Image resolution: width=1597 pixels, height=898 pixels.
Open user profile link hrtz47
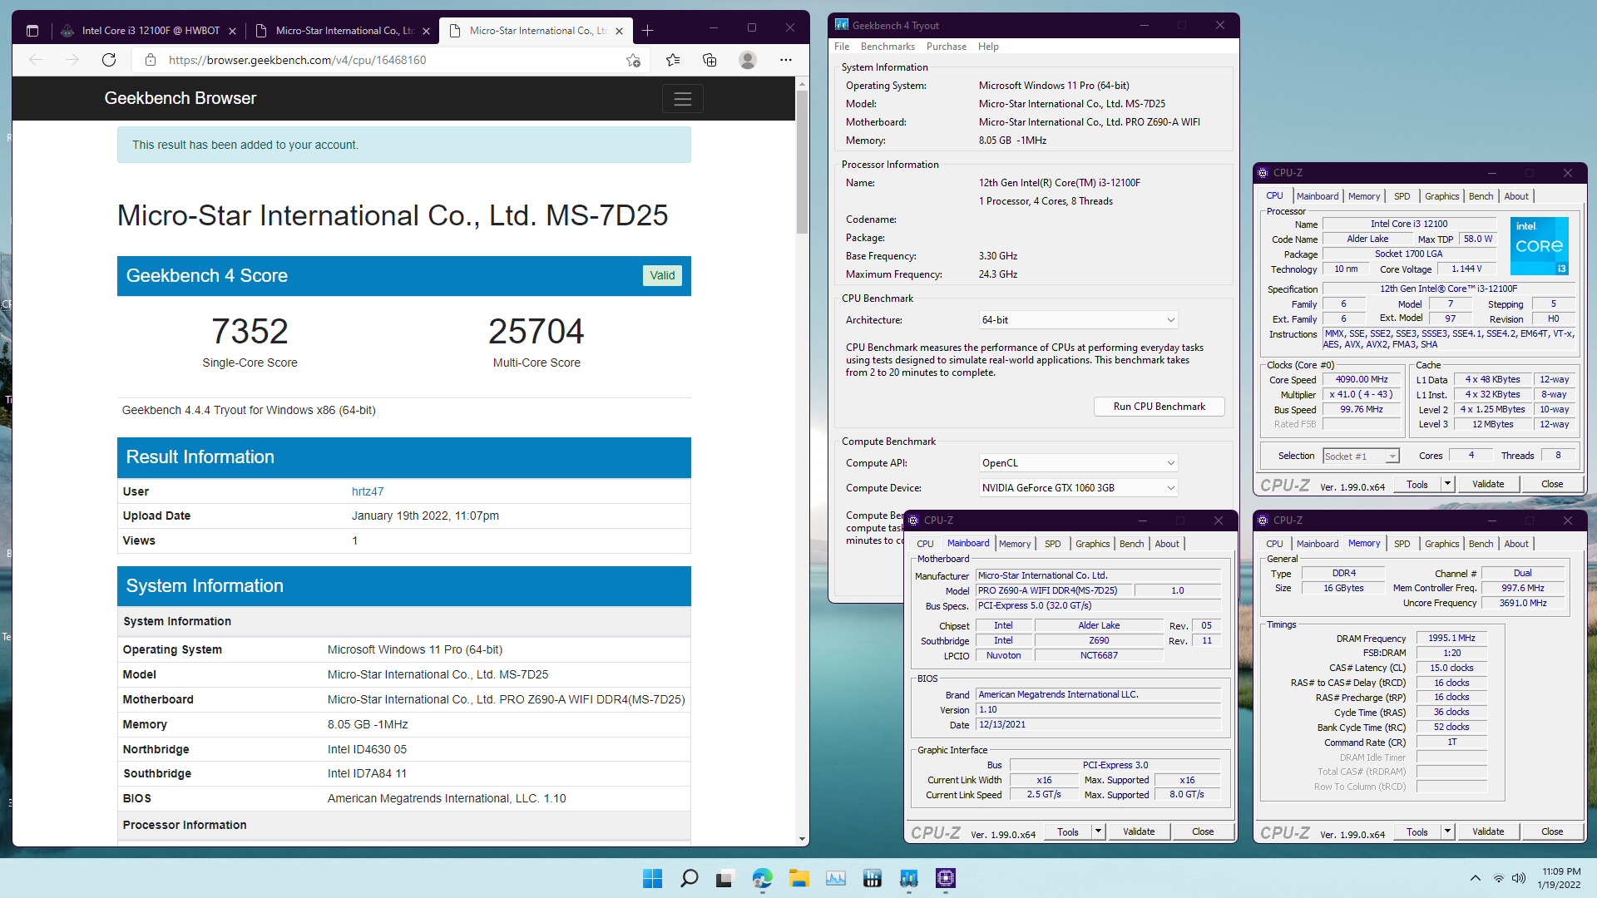pyautogui.click(x=368, y=491)
